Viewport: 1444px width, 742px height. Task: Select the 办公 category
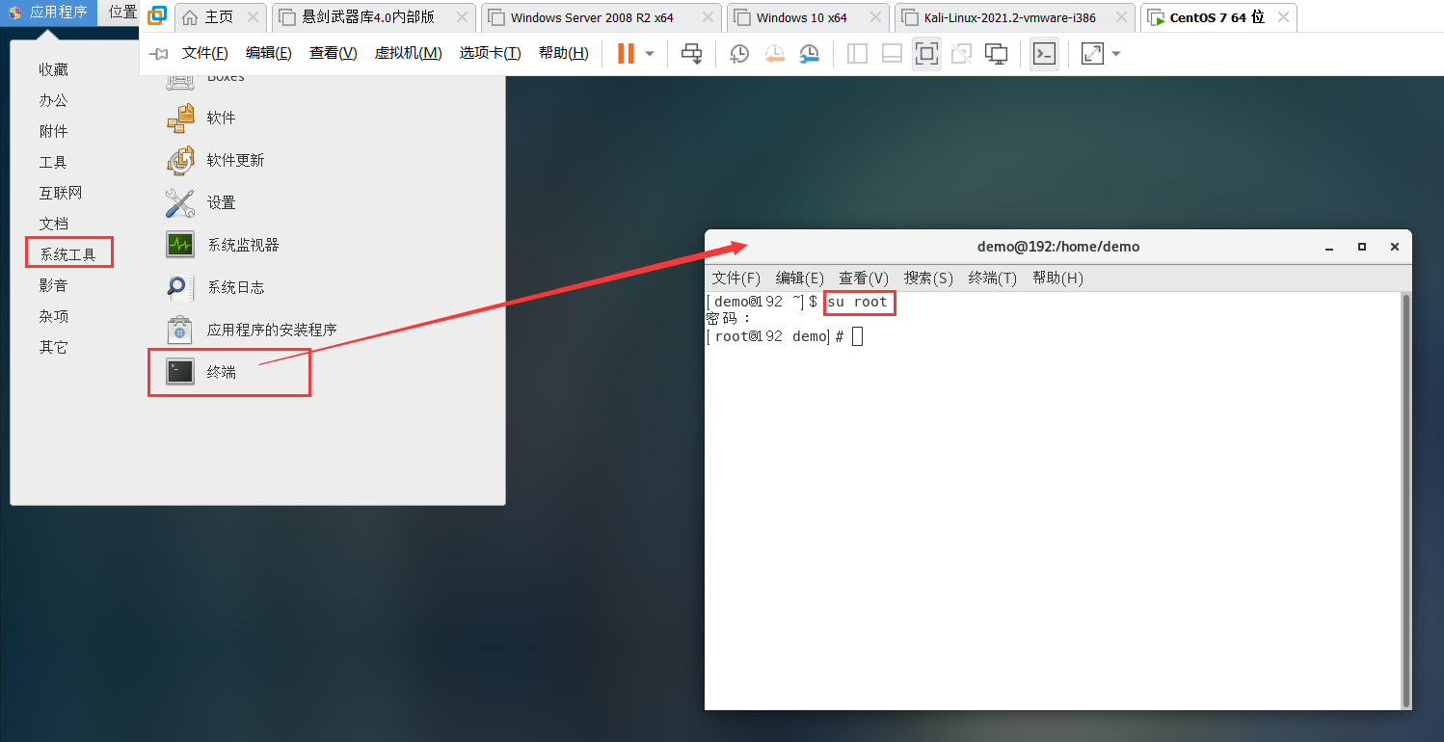(54, 100)
